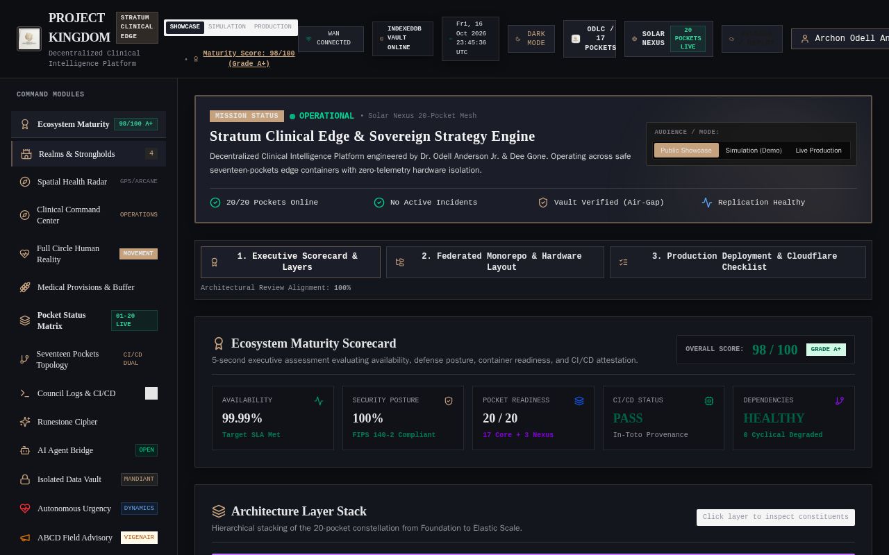
Task: Open Archon Odell user profile menu
Action: pos(842,39)
